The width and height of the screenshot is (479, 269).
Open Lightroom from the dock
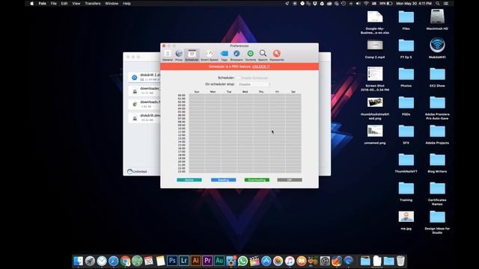[x=184, y=261]
